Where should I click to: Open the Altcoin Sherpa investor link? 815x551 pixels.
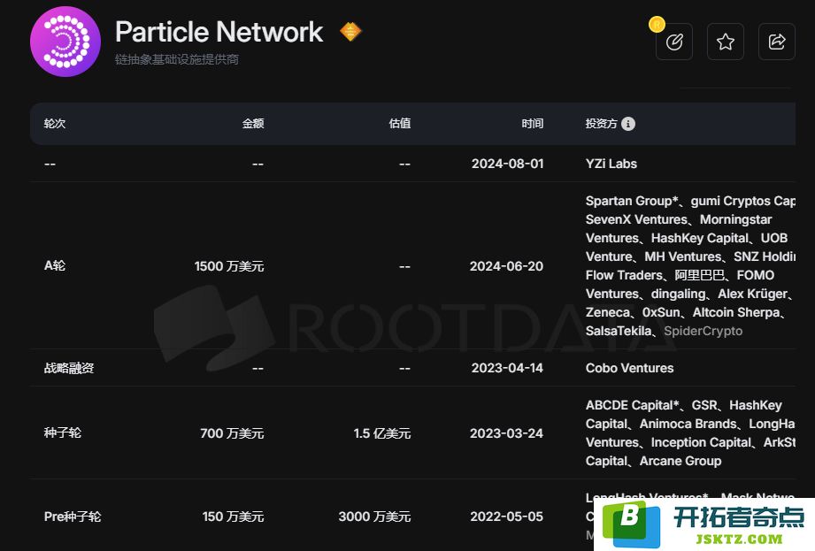pyautogui.click(x=736, y=312)
